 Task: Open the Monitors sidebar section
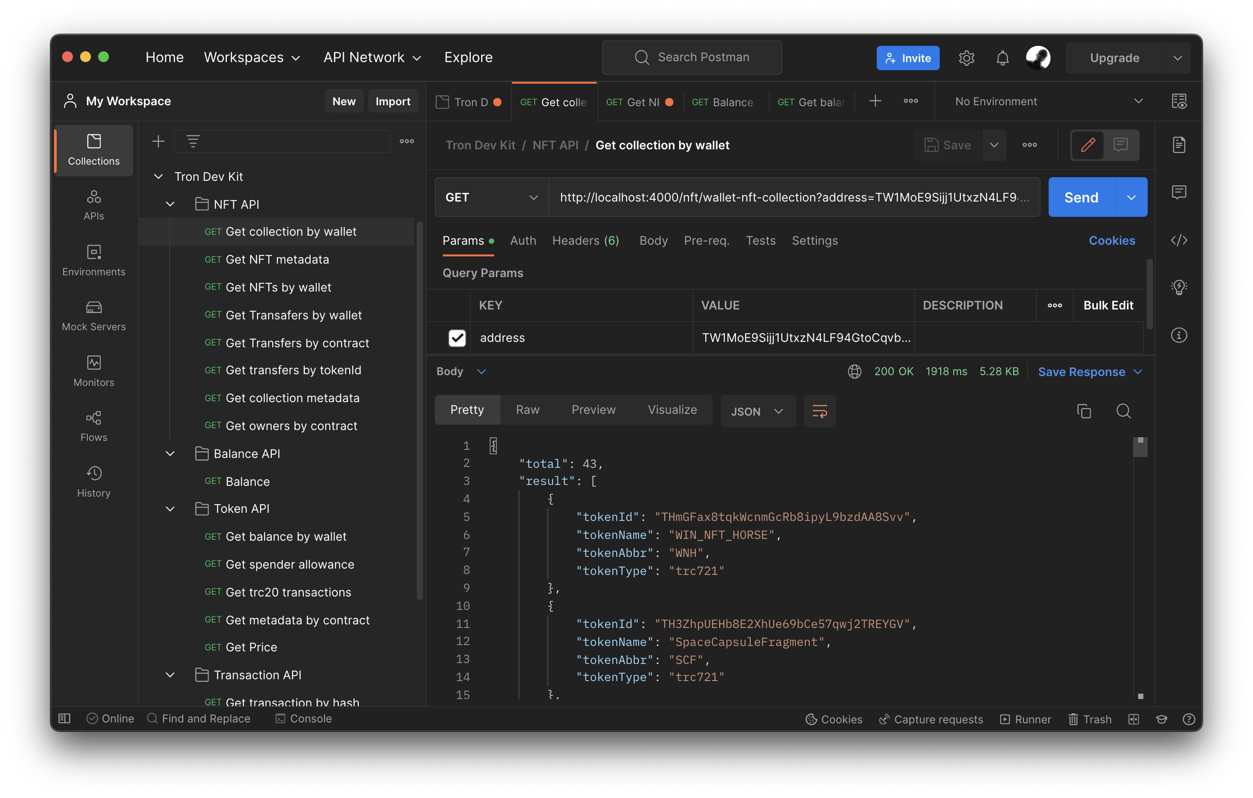94,371
